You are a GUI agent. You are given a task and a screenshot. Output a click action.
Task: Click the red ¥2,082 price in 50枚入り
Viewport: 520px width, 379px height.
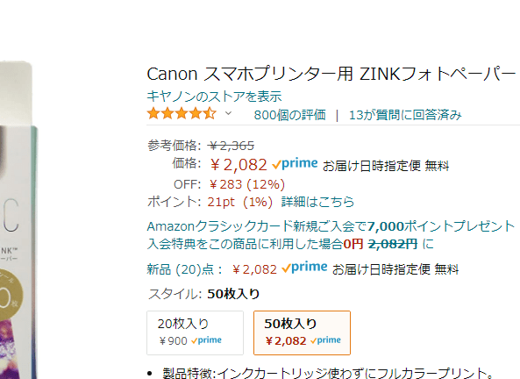coord(286,340)
